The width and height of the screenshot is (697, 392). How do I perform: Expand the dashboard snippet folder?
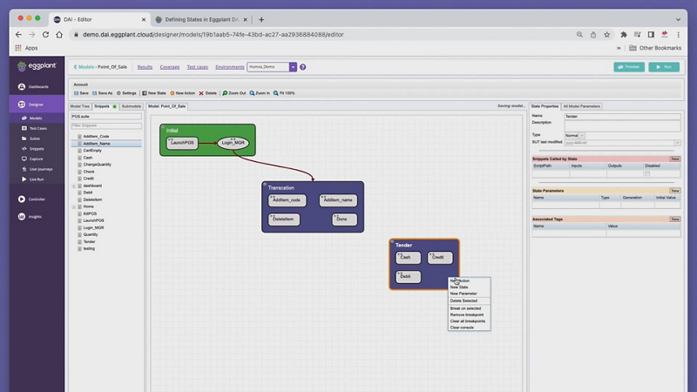click(74, 186)
